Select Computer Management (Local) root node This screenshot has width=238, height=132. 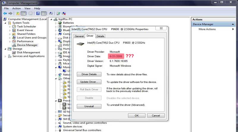[27, 19]
